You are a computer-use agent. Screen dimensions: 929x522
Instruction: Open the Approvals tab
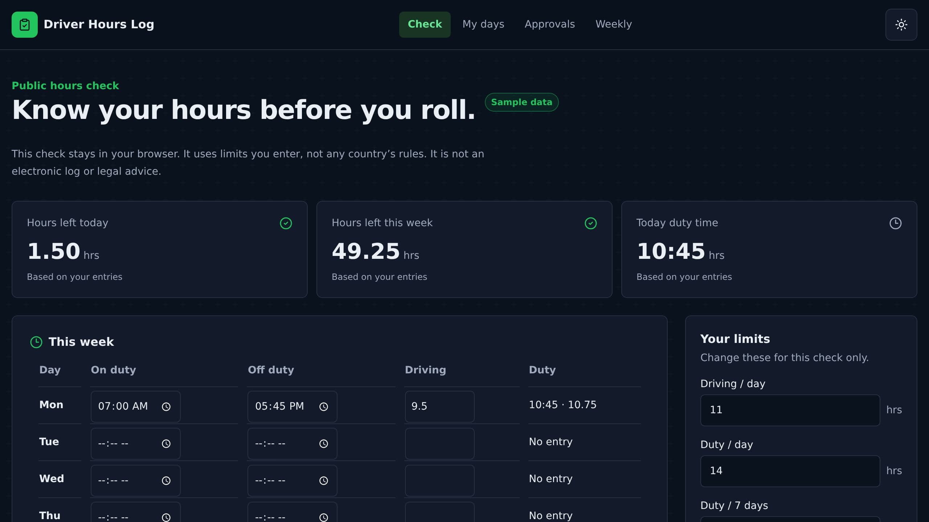[550, 25]
